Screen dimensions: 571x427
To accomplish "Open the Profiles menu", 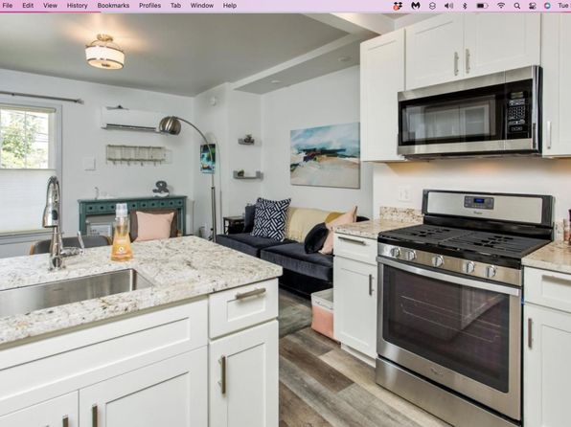I will tap(150, 6).
